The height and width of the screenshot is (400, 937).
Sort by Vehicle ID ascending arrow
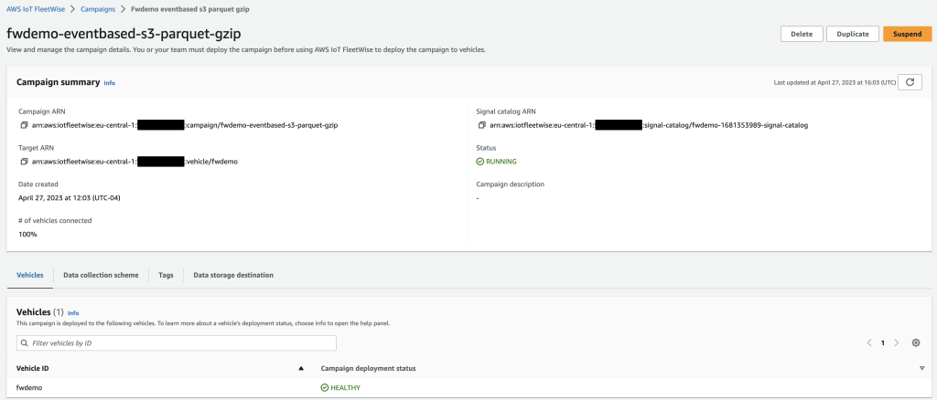point(301,368)
